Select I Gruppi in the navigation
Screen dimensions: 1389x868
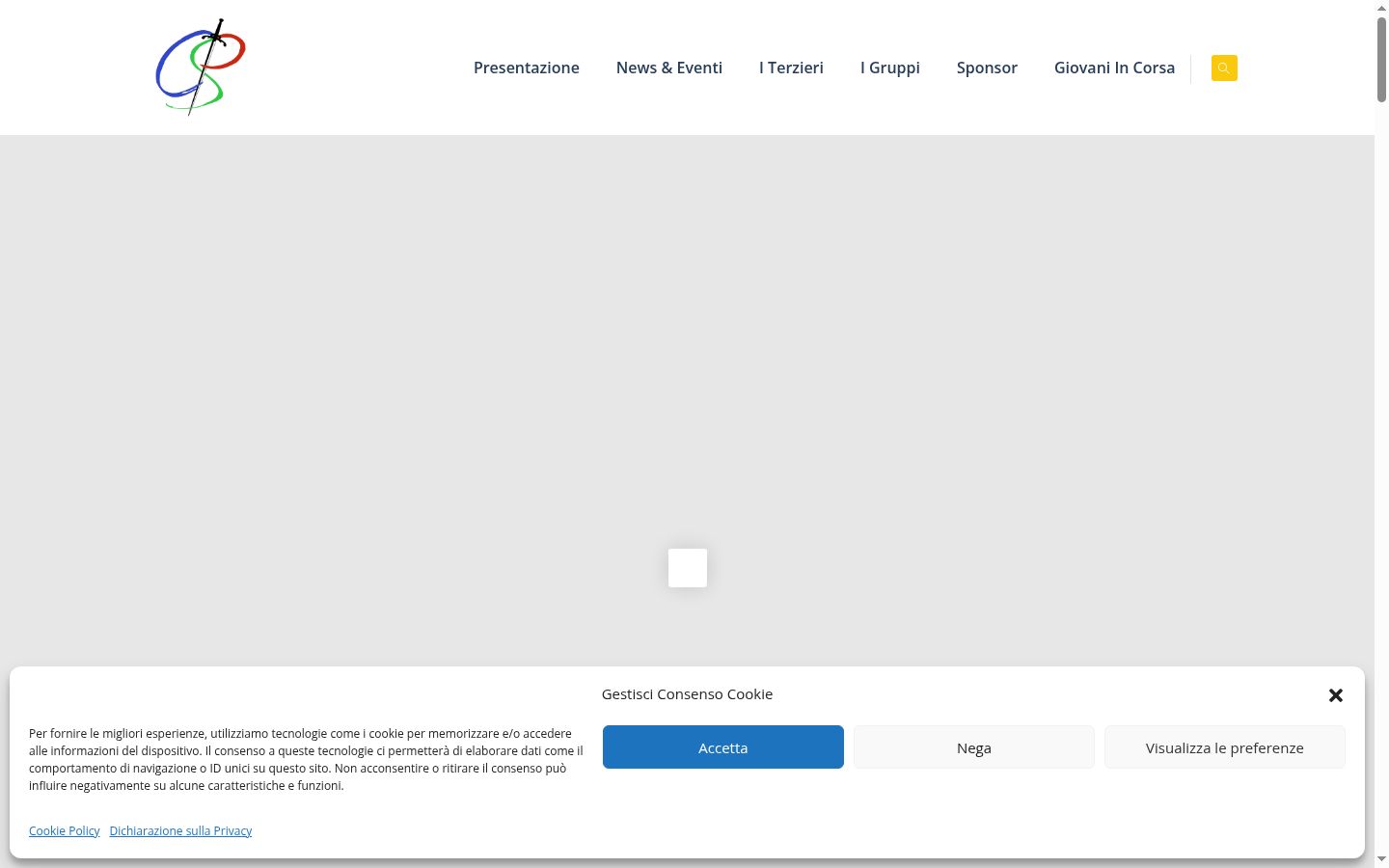[x=890, y=68]
